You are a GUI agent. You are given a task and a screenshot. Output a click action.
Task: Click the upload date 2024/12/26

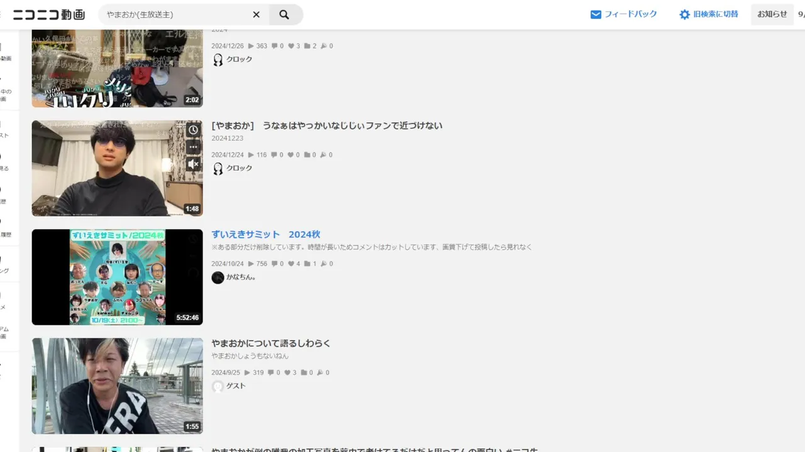(x=228, y=46)
